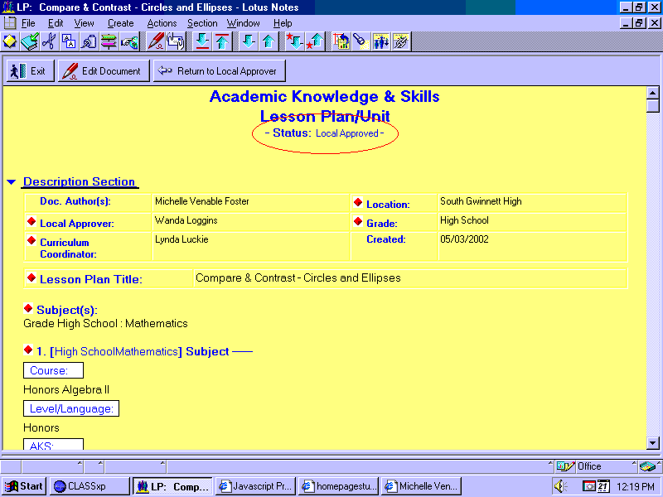Click the calendar refresh toolbar icon
This screenshot has height=497, width=663.
[x=341, y=41]
